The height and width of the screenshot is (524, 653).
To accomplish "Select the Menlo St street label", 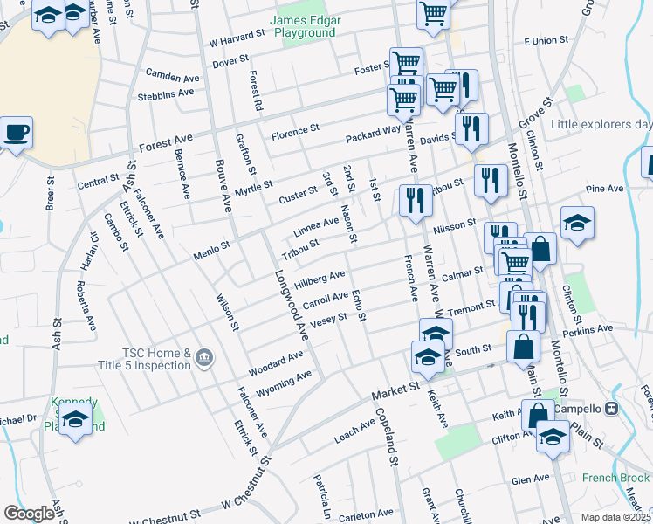I will click(211, 251).
